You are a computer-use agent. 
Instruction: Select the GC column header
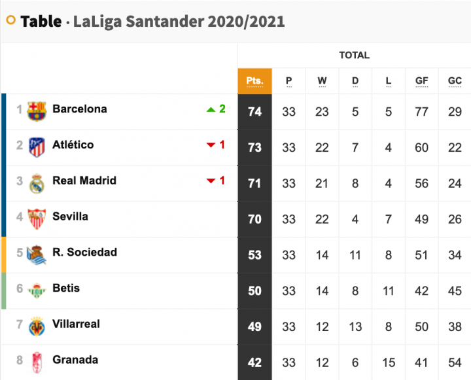tap(455, 81)
